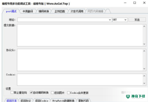The width and height of the screenshot is (148, 102).
Task: Select the 正则匹配 tab
Action: tap(60, 11)
